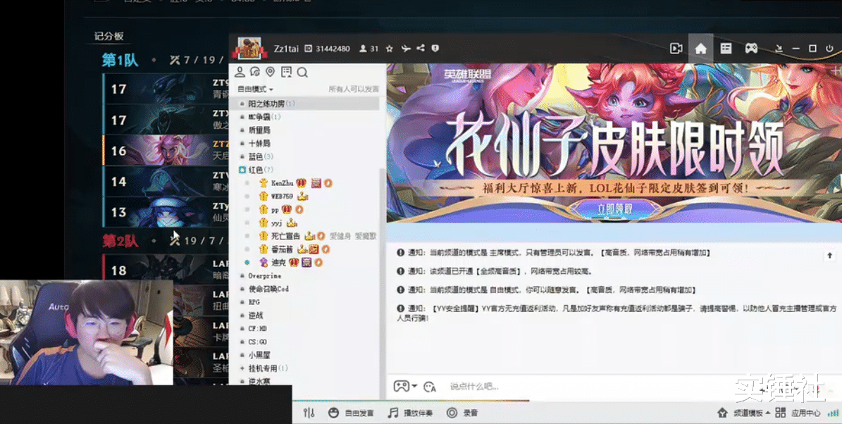Click 立即领取 on the banner
This screenshot has height=424, width=842.
[615, 208]
